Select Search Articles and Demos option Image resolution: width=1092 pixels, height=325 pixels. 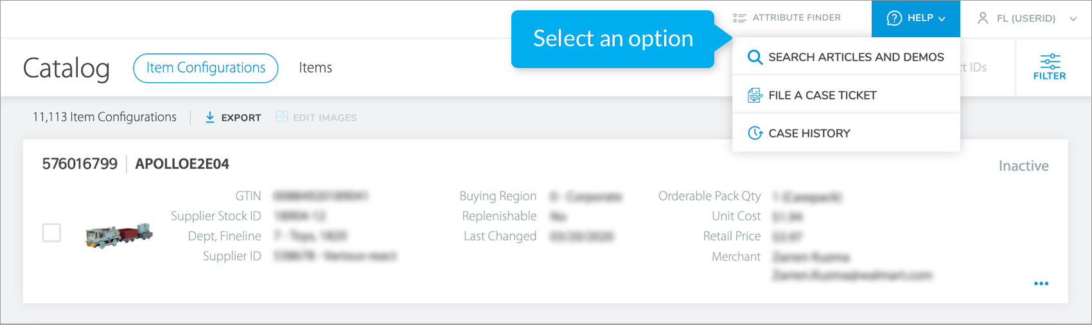tap(856, 57)
